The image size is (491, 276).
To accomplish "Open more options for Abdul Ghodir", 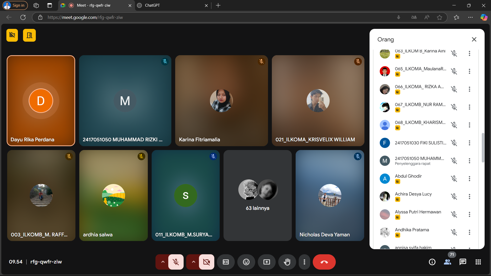I will [x=469, y=179].
